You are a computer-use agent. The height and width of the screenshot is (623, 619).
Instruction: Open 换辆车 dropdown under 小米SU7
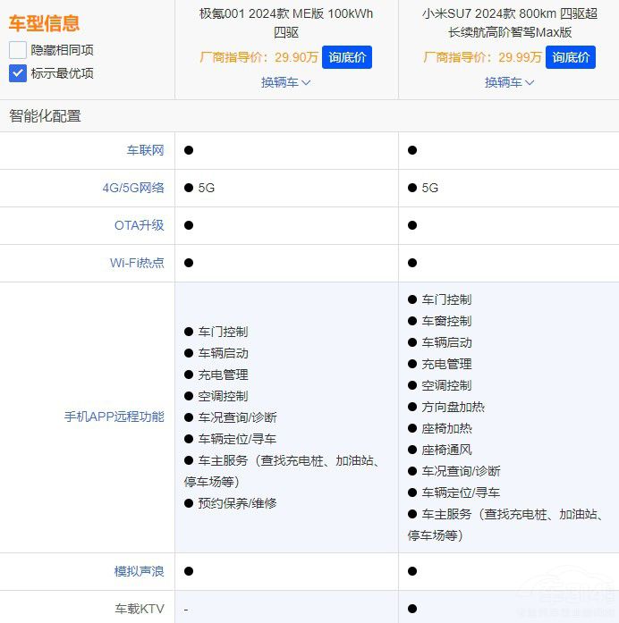point(509,82)
